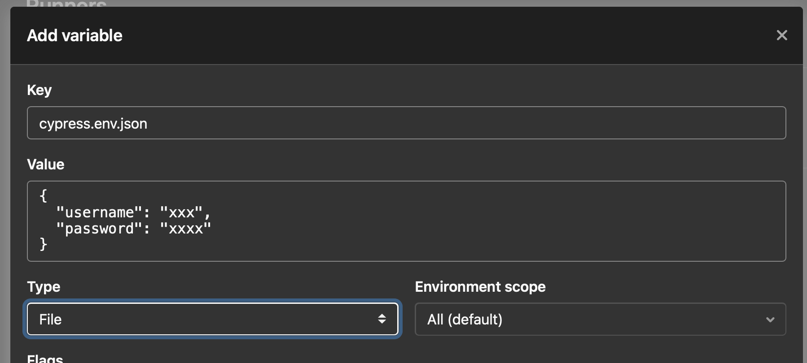Expand the All (default) scope selector
The image size is (807, 363).
point(600,320)
